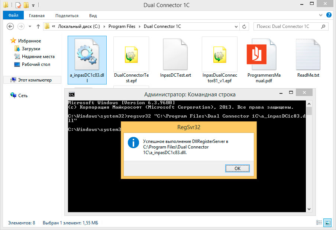336x230 pixels.
Task: Click the InpasDCTest.ert file name label
Action: point(175,75)
